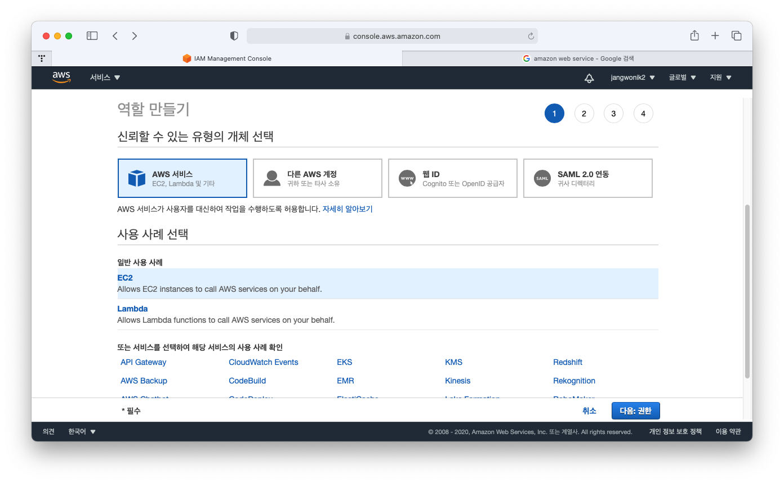Go to wizard step 2
This screenshot has width=784, height=483.
584,114
